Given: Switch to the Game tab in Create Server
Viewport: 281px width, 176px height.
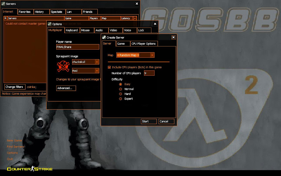Looking at the screenshot, I should pos(123,44).
